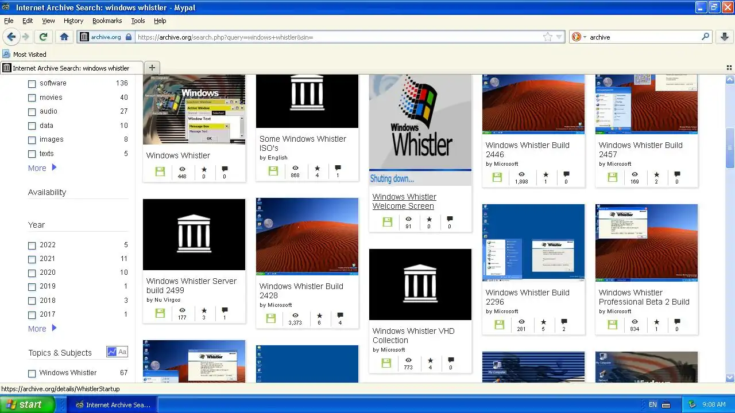Image resolution: width=735 pixels, height=413 pixels.
Task: Open Some Windows Whistler ISO's title
Action: coord(303,143)
